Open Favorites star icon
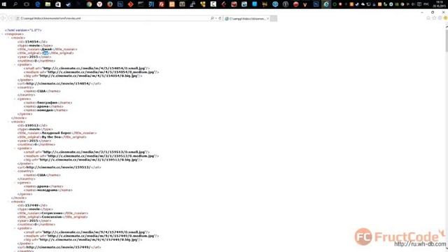Viewport: 448px width, 252px height. click(434, 18)
